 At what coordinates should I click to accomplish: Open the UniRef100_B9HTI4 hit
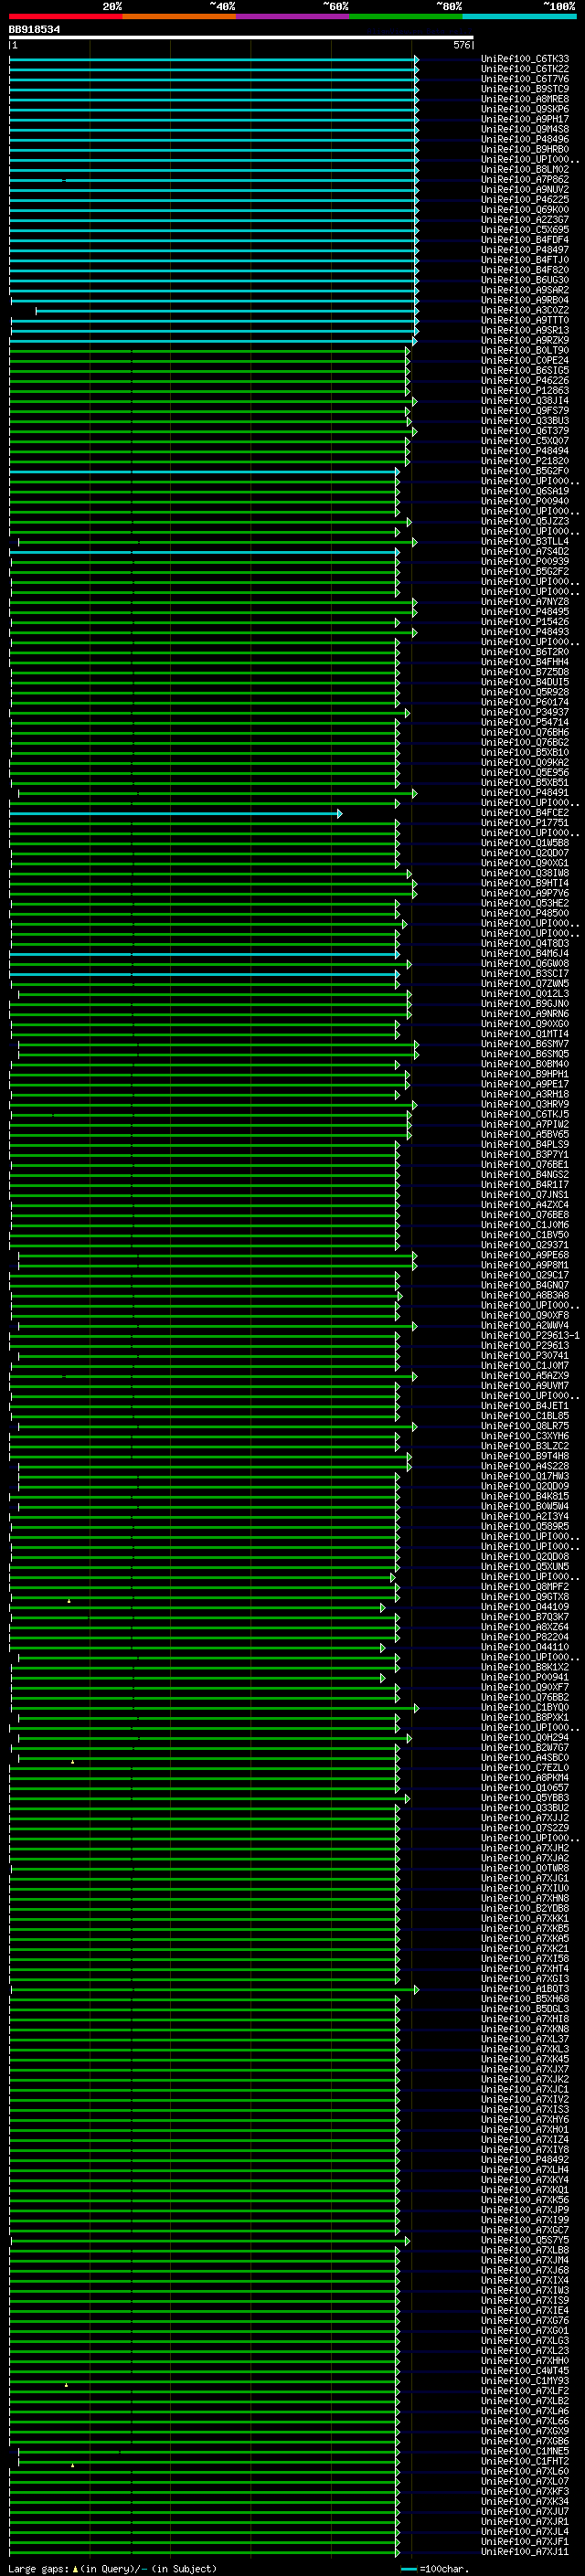pyautogui.click(x=525, y=883)
